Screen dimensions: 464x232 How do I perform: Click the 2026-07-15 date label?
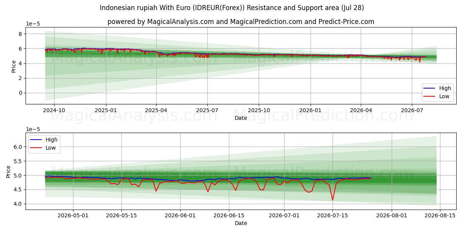(x=333, y=216)
